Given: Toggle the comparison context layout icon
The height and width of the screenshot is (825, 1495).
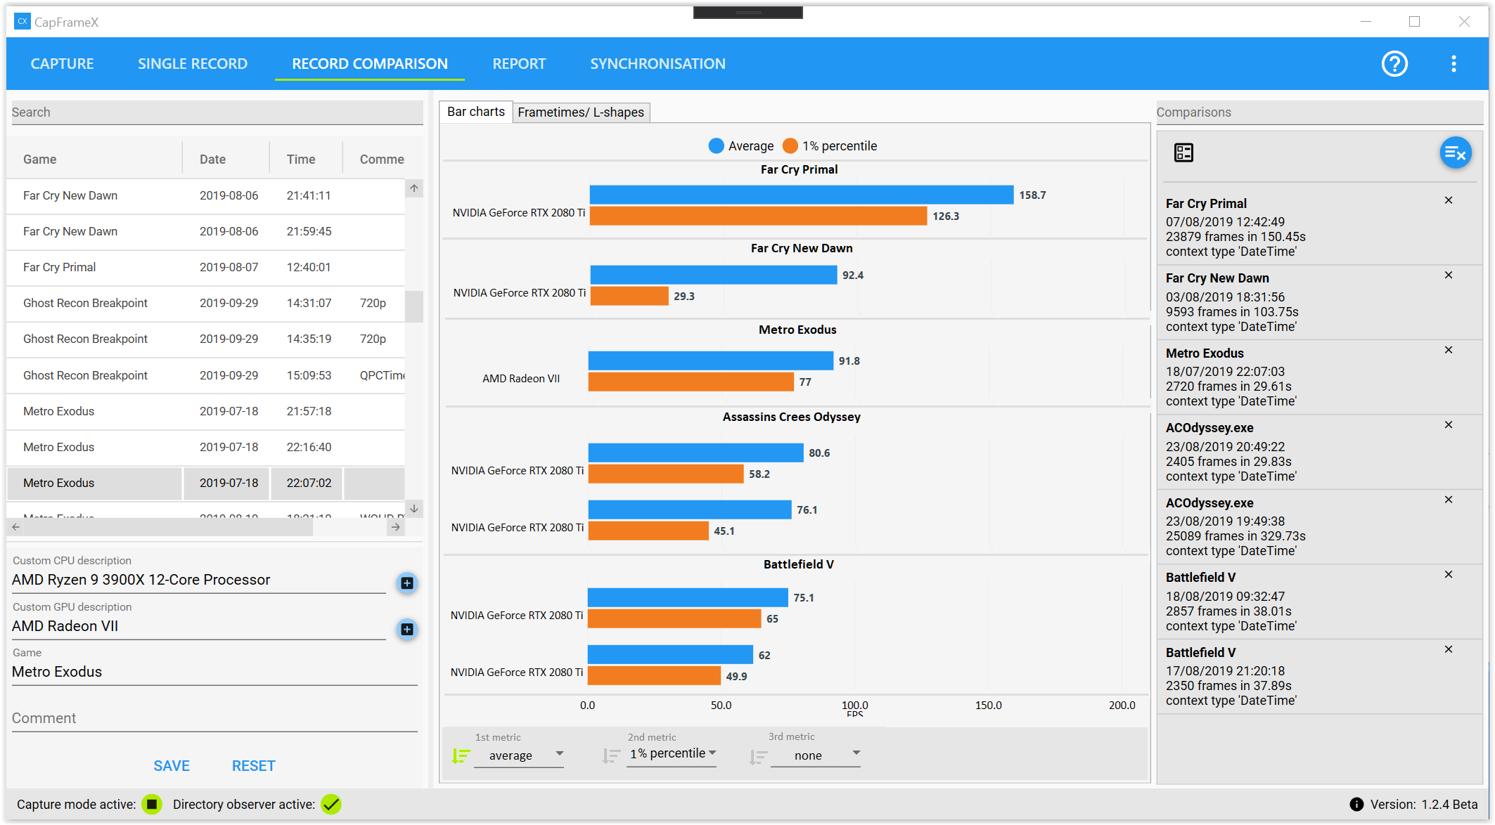Looking at the screenshot, I should (x=1183, y=152).
